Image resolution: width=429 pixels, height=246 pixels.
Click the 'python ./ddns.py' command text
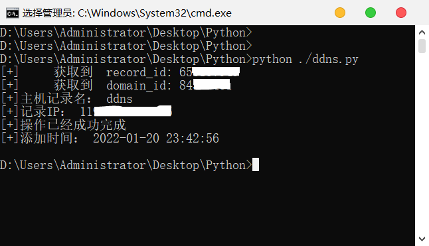click(305, 59)
